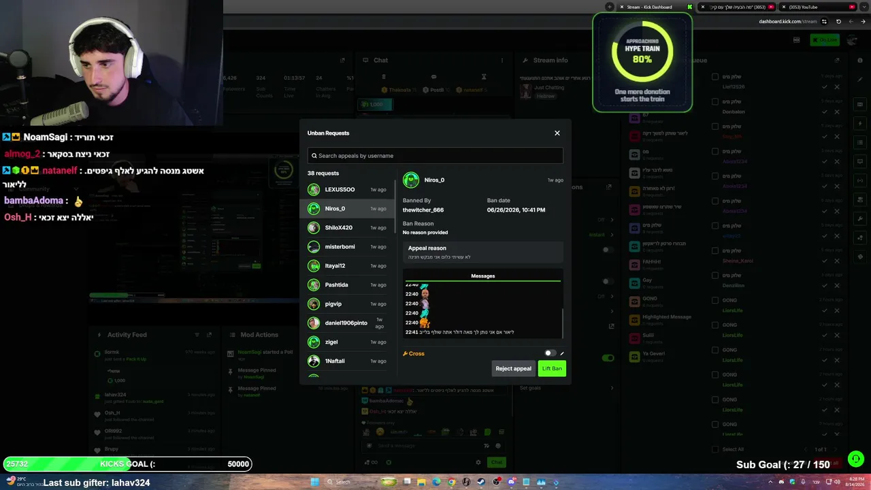Click the requests list scrollbar

tap(395, 206)
